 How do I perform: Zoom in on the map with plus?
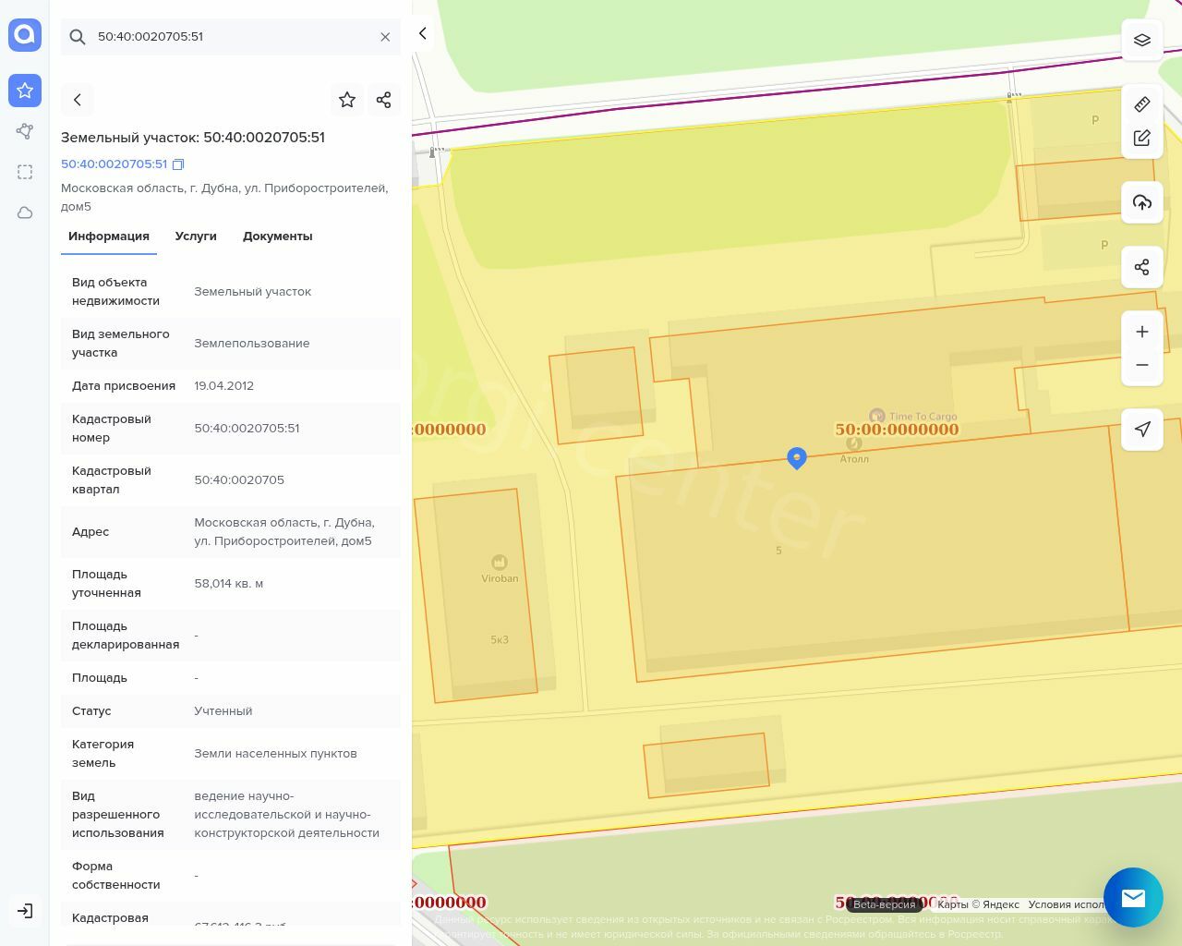(x=1142, y=332)
